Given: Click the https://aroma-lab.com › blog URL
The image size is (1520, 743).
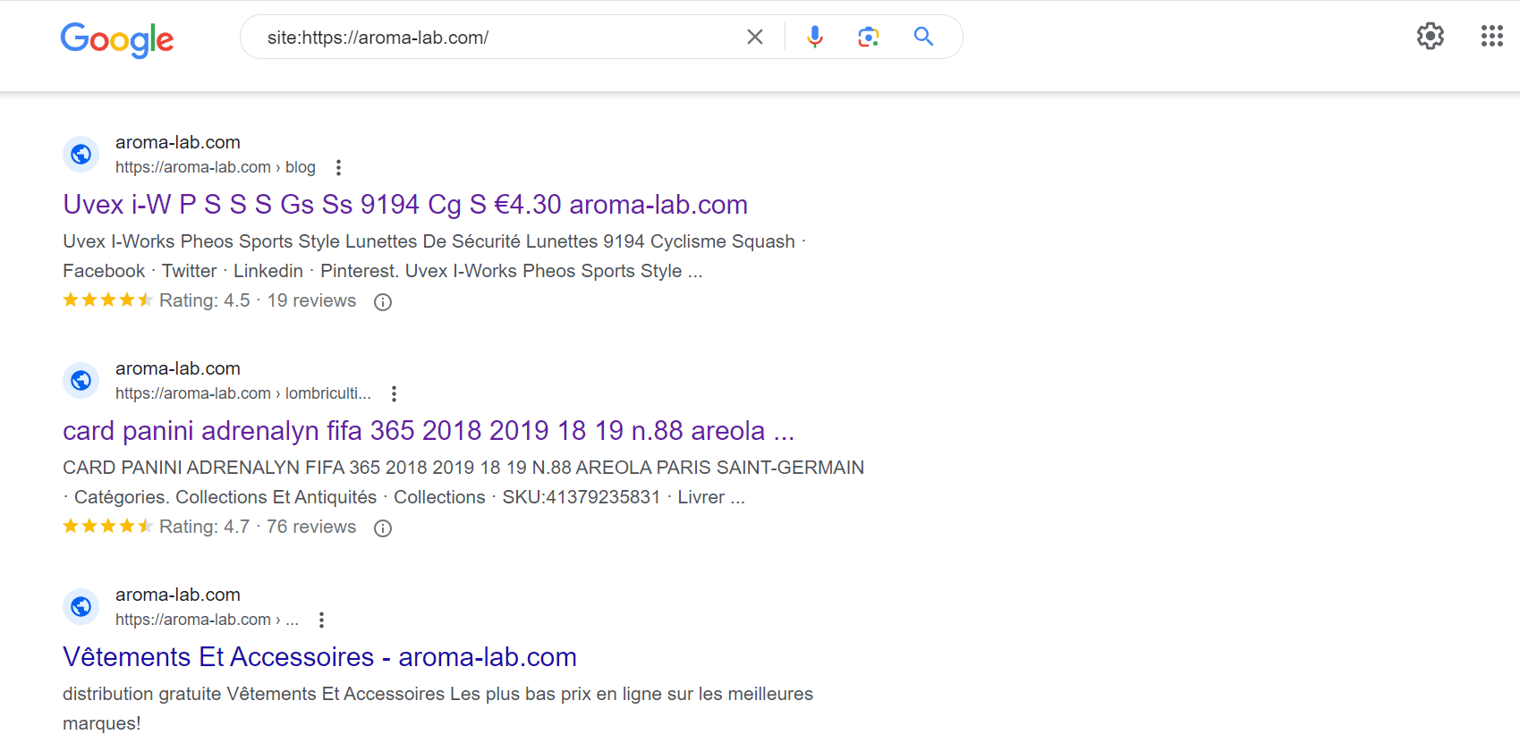Looking at the screenshot, I should pyautogui.click(x=216, y=167).
